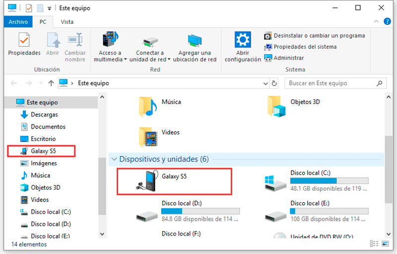This screenshot has width=397, height=254.
Task: Open the help question mark icon
Action: (x=387, y=21)
